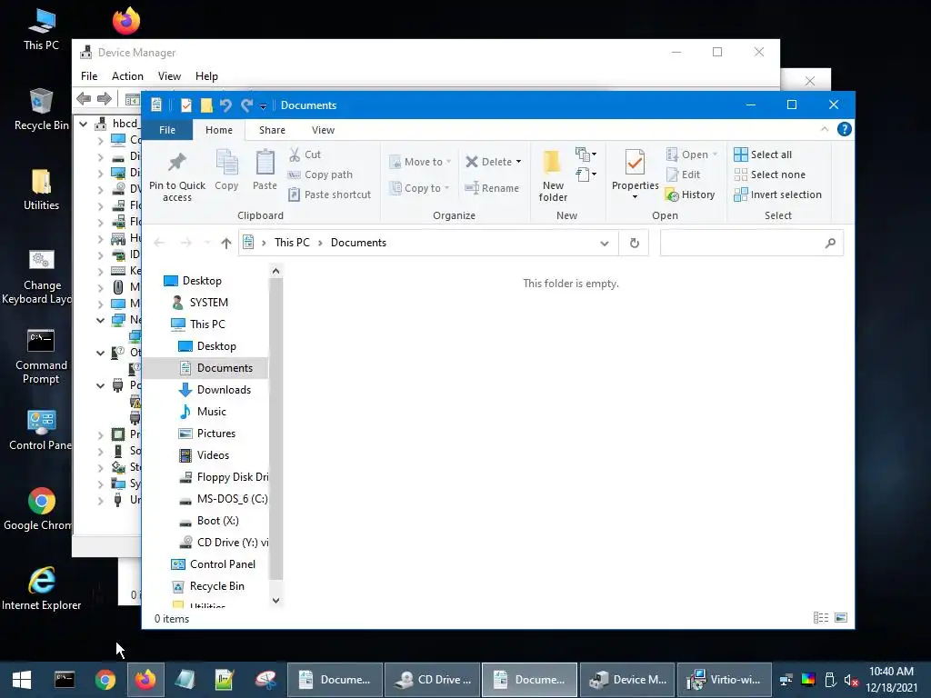The image size is (931, 698).
Task: Switch to large icons view layout icon
Action: (841, 618)
